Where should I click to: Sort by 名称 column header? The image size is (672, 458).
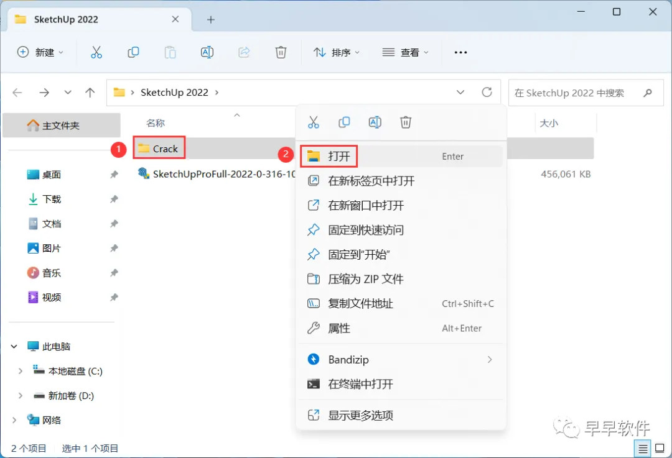156,123
